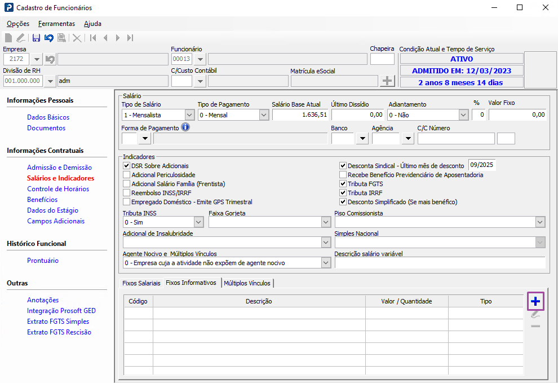Go to next record arrow icon
The width and height of the screenshot is (558, 383).
(x=117, y=38)
